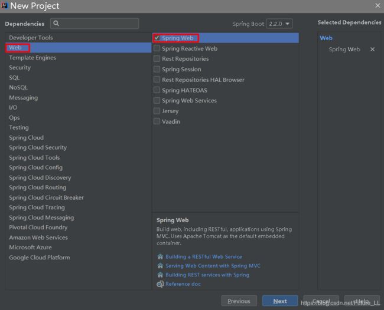Select the Testing category
This screenshot has width=384, height=310.
click(79, 127)
